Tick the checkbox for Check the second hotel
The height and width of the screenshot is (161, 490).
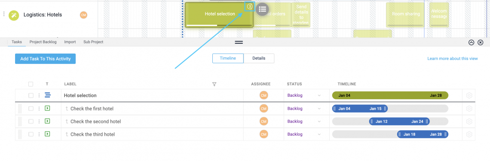[31, 122]
